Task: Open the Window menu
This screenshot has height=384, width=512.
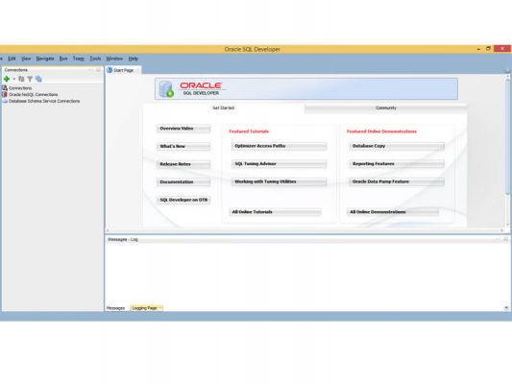Action: coord(114,59)
